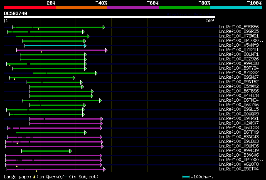Select the UniRef100_Q5CT04 label

point(239,169)
